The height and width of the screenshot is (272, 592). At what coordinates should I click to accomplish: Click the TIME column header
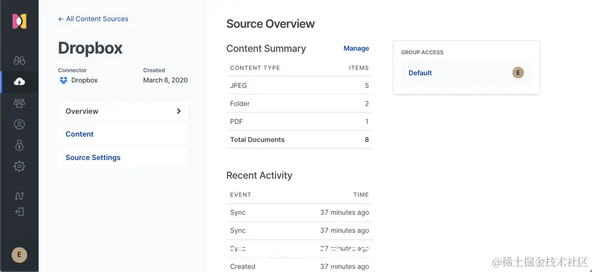pyautogui.click(x=361, y=195)
